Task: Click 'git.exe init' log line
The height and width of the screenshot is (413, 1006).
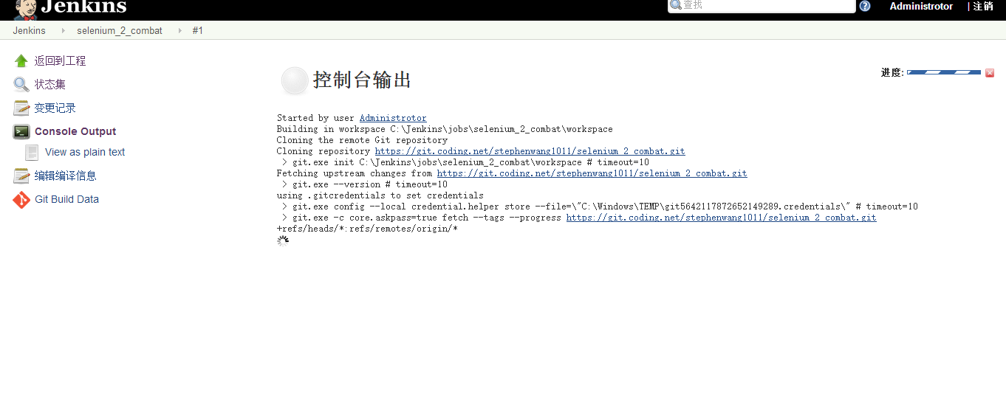Action: coord(465,162)
